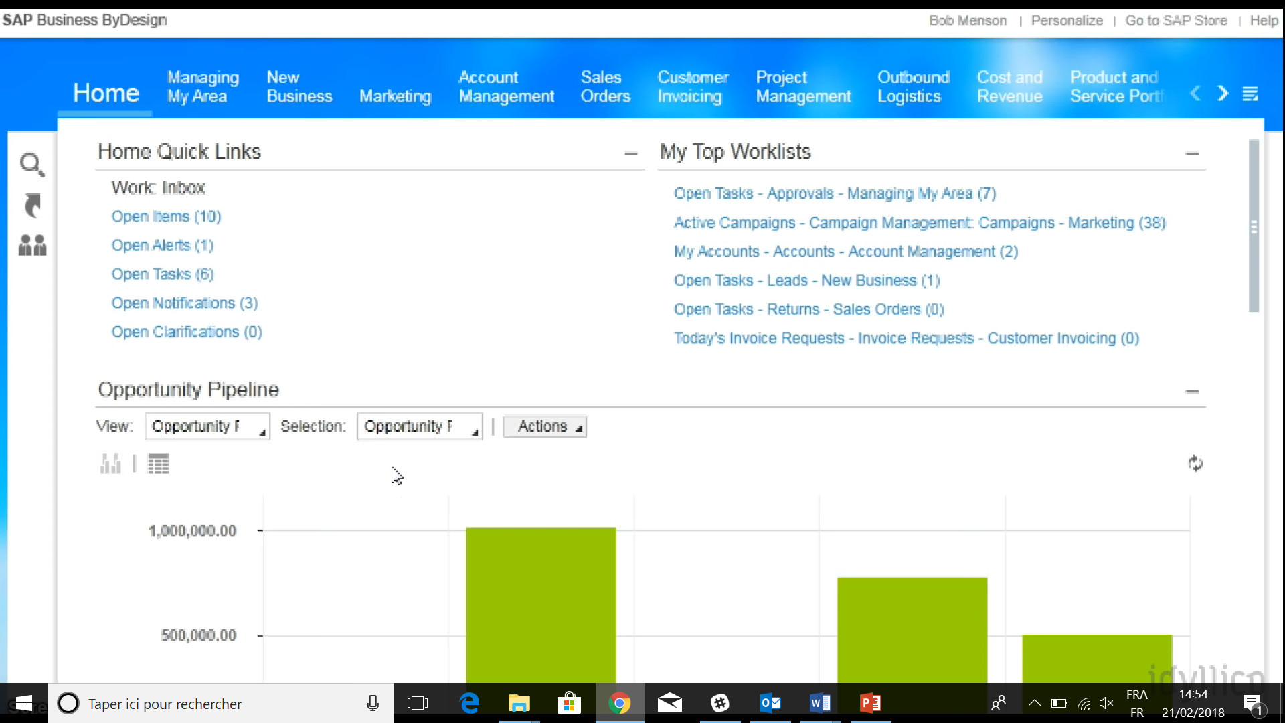Open the Open Tasks (6) quick link
The image size is (1285, 723).
click(163, 274)
